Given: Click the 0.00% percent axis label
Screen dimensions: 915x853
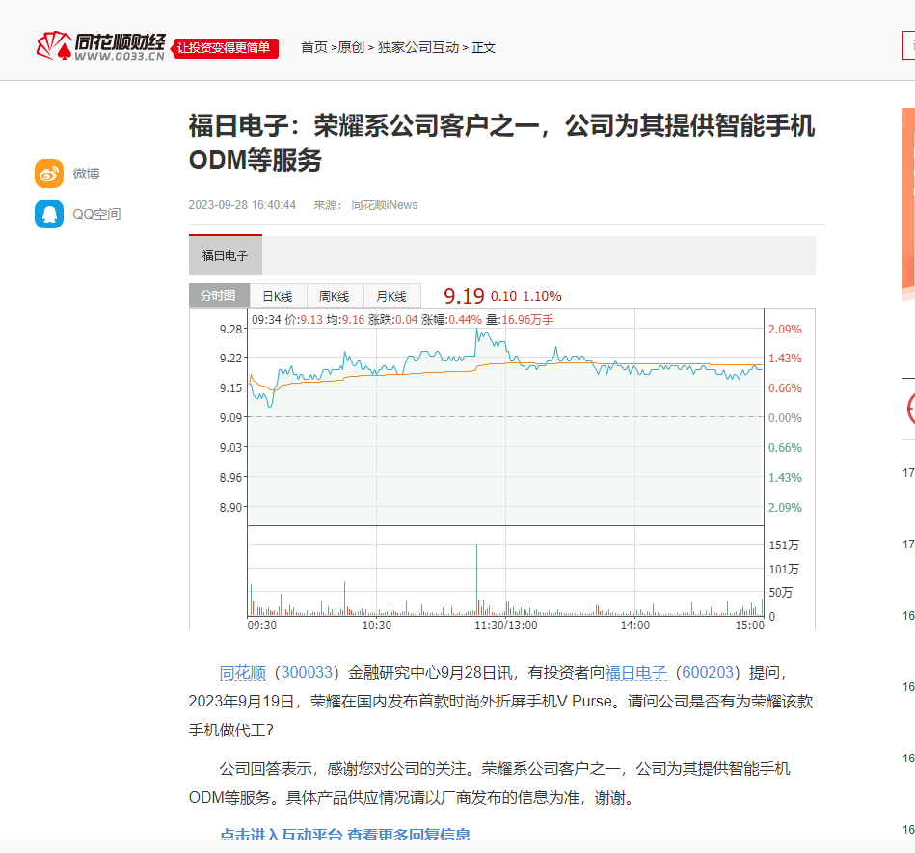Looking at the screenshot, I should 785,417.
